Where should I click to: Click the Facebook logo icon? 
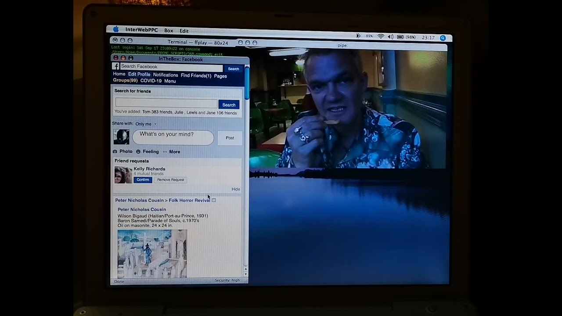[115, 66]
